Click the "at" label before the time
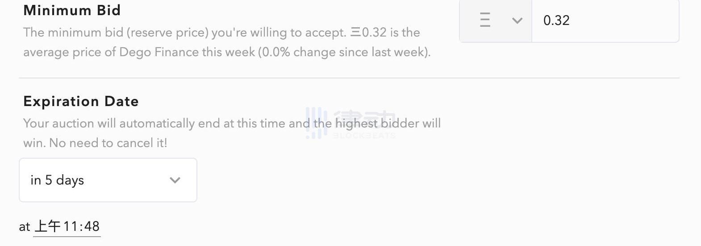Image resolution: width=701 pixels, height=246 pixels. (25, 227)
